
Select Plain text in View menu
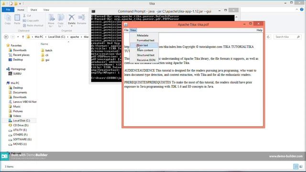point(144,45)
